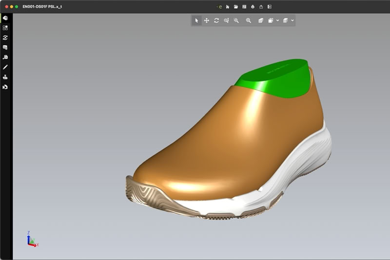
Task: Open the 3D model tab in sidebar
Action: [5, 18]
